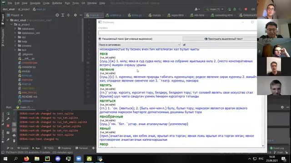Viewport: 291px width, 163px height.
Task: Open the TODO tool window button
Action: click(49, 148)
